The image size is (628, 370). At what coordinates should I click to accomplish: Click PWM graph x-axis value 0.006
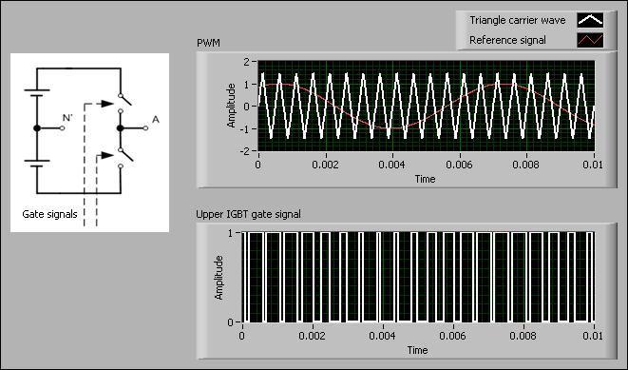coord(460,165)
